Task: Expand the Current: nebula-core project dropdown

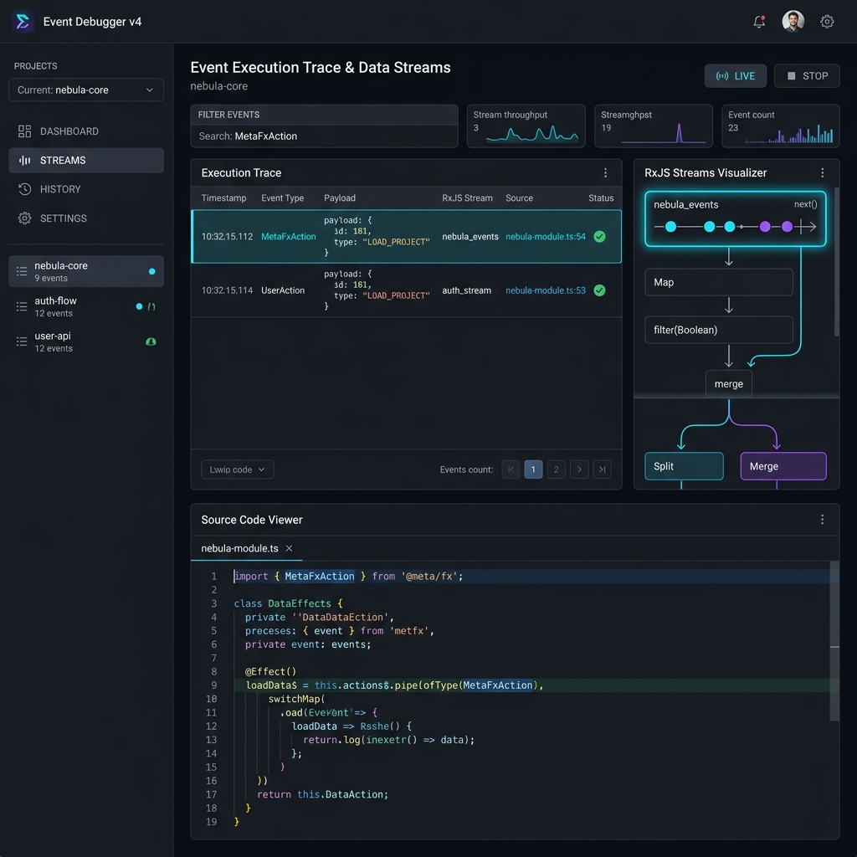Action: [86, 90]
